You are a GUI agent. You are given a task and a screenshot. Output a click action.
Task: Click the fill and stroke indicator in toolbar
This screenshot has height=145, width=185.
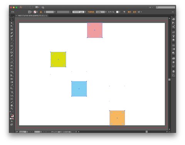12,115
